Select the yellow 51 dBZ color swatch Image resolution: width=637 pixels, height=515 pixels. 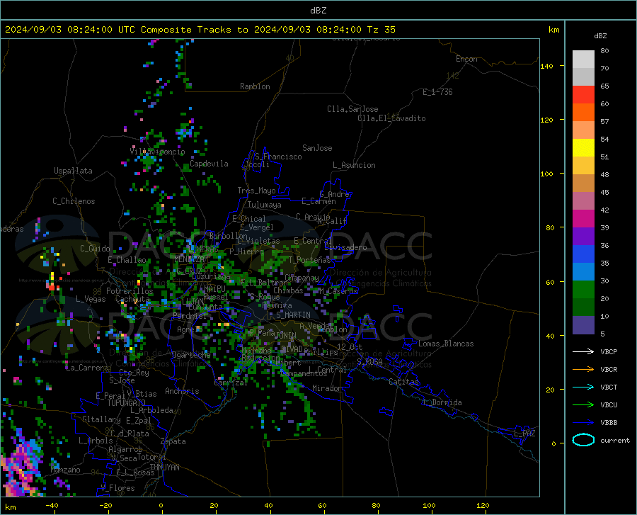[x=583, y=148]
